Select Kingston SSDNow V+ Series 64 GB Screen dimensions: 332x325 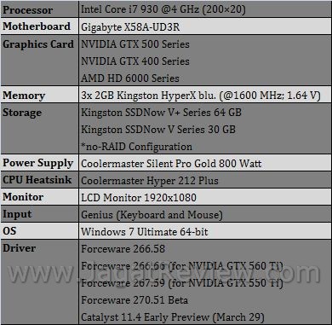point(161,113)
